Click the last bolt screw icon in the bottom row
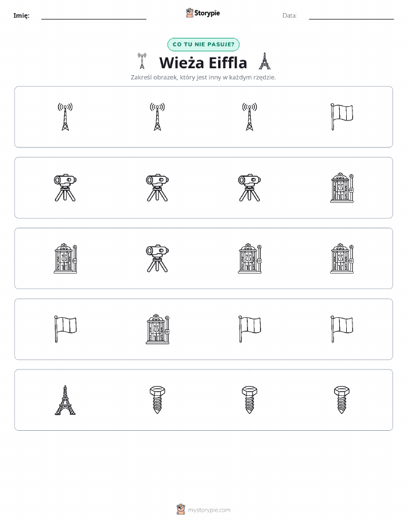 342,400
